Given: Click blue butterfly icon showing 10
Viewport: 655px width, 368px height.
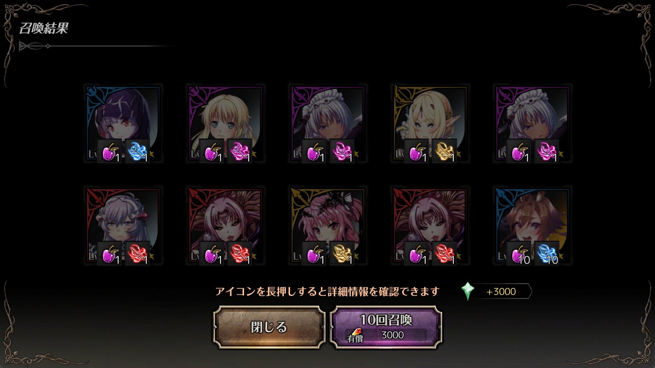Looking at the screenshot, I should [x=547, y=253].
